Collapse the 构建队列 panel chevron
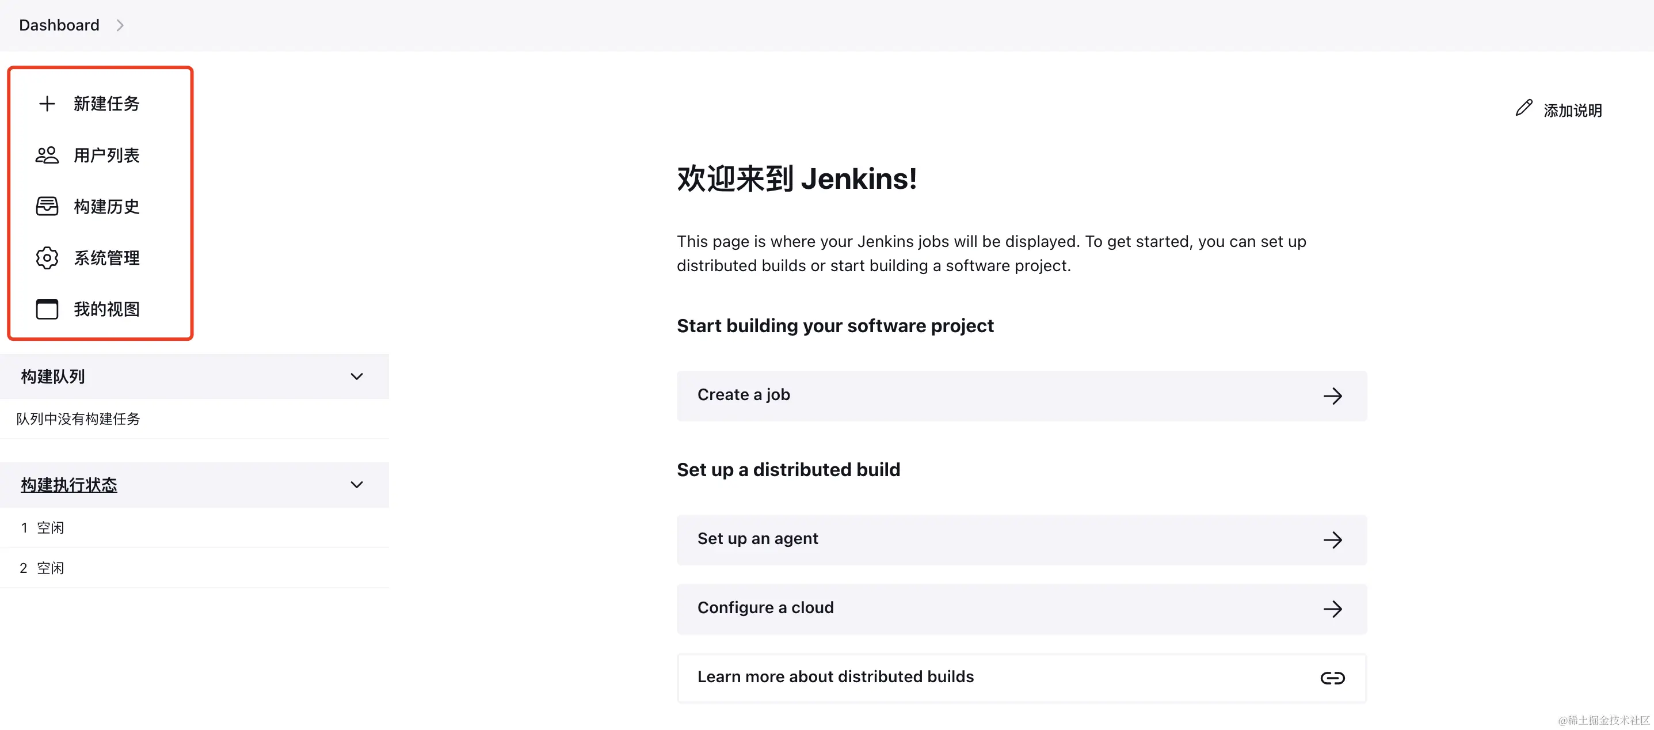The width and height of the screenshot is (1654, 730). (357, 377)
